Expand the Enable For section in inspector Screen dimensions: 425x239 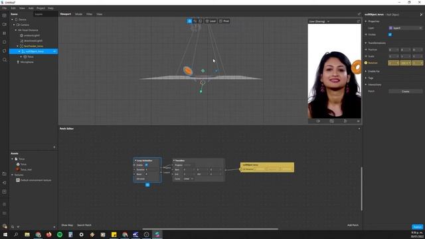[366, 71]
